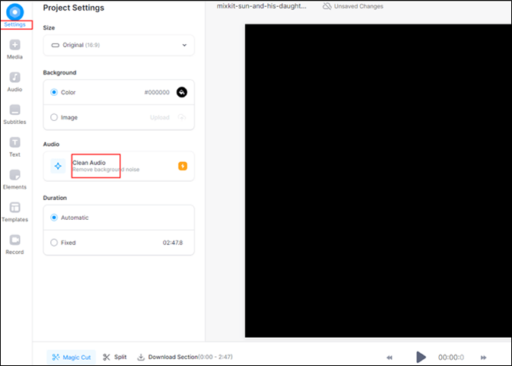Image resolution: width=512 pixels, height=366 pixels.
Task: Click the Templates sidebar label
Action: click(x=14, y=219)
